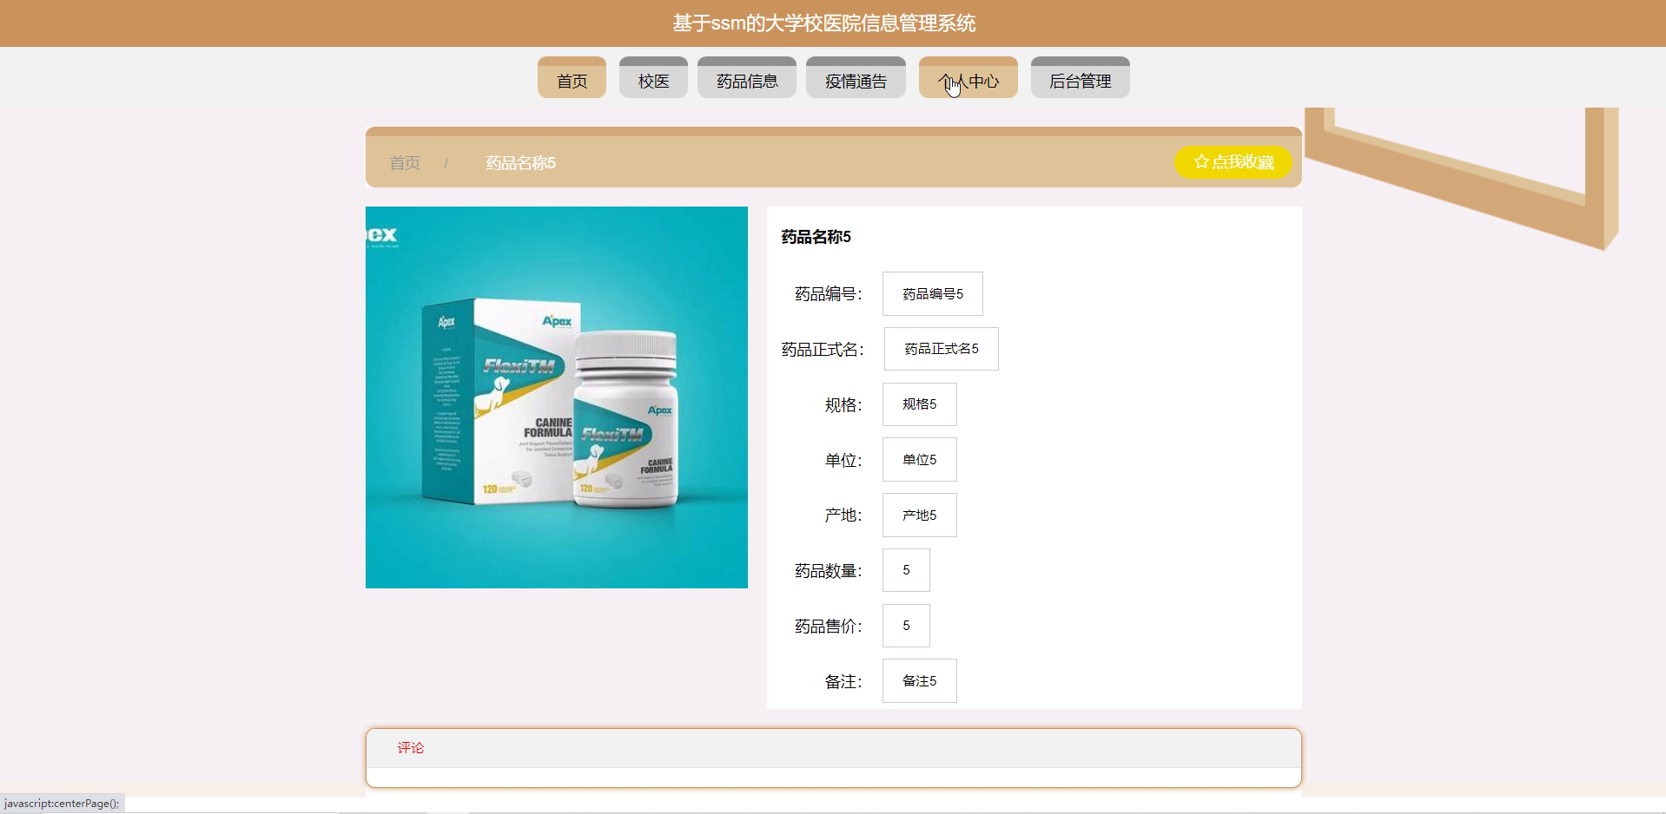1666x814 pixels.
Task: Click the 产地: label
Action: 843,515
